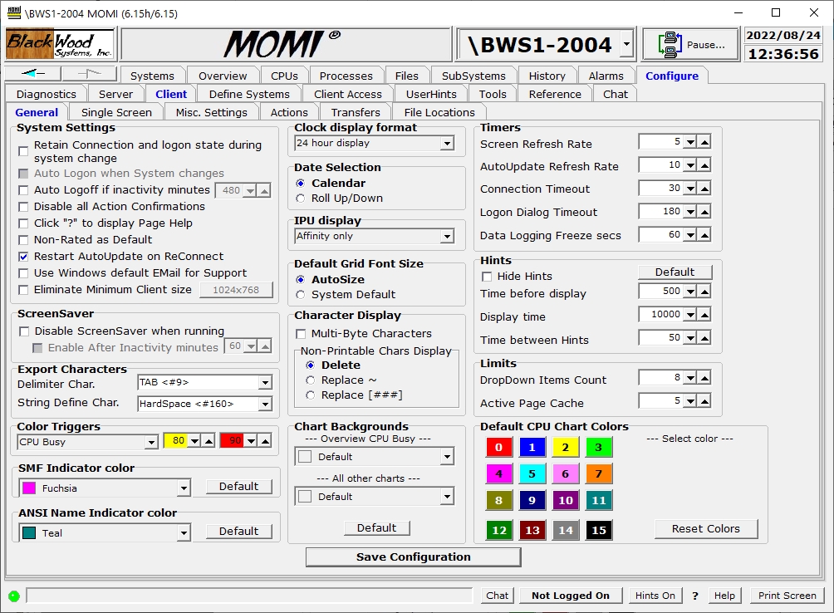Check Disable ScreenSaver when running

click(24, 331)
